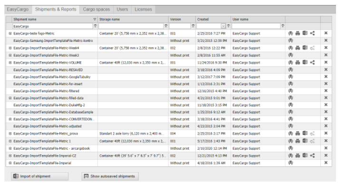Expand the Metric-Week4 shipment row
The width and height of the screenshot is (338, 183).
click(x=10, y=48)
